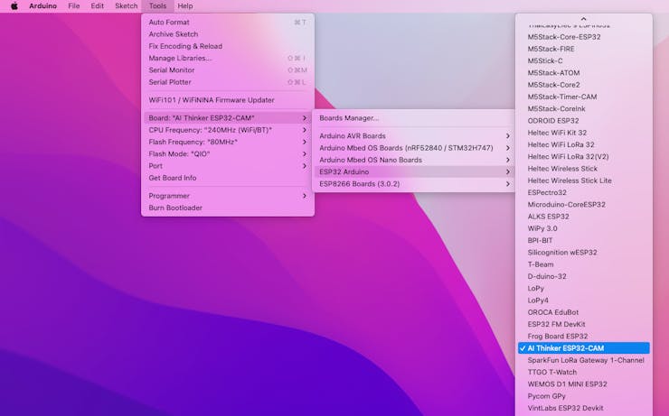The width and height of the screenshot is (669, 416).
Task: Choose LoPy4 board
Action: coord(584,300)
